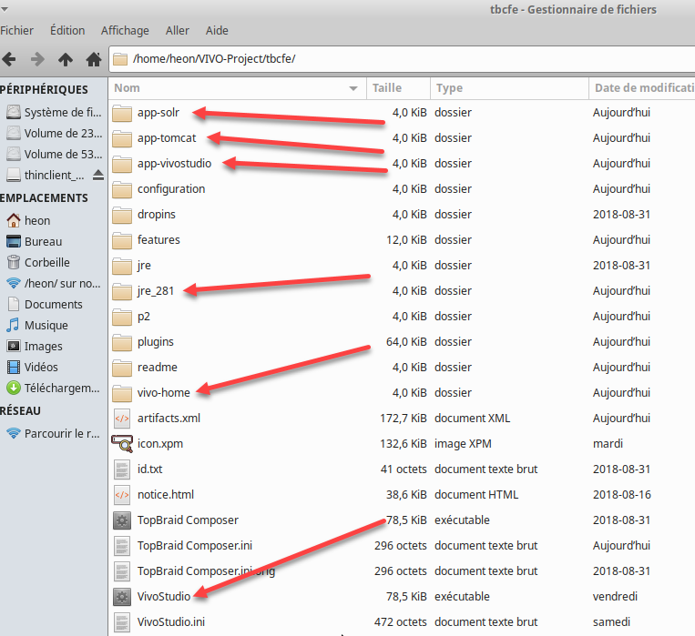Open window menu arrow in title bar

tap(5, 9)
